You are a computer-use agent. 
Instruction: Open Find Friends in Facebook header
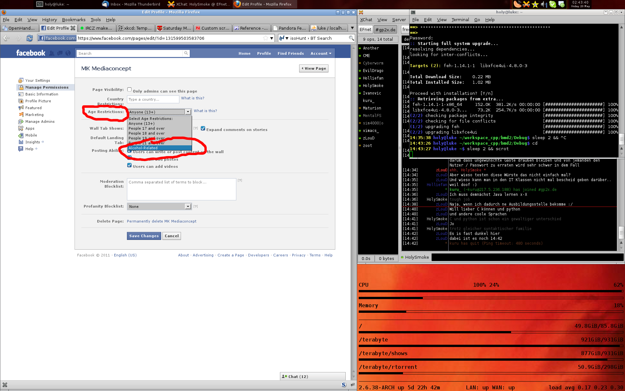coord(291,53)
